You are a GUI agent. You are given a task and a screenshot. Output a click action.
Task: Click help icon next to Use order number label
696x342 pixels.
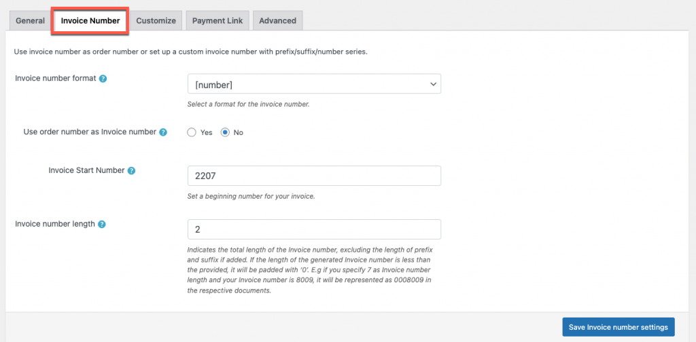point(163,132)
